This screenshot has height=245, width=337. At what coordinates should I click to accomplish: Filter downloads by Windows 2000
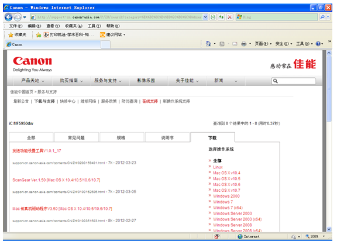226,196
